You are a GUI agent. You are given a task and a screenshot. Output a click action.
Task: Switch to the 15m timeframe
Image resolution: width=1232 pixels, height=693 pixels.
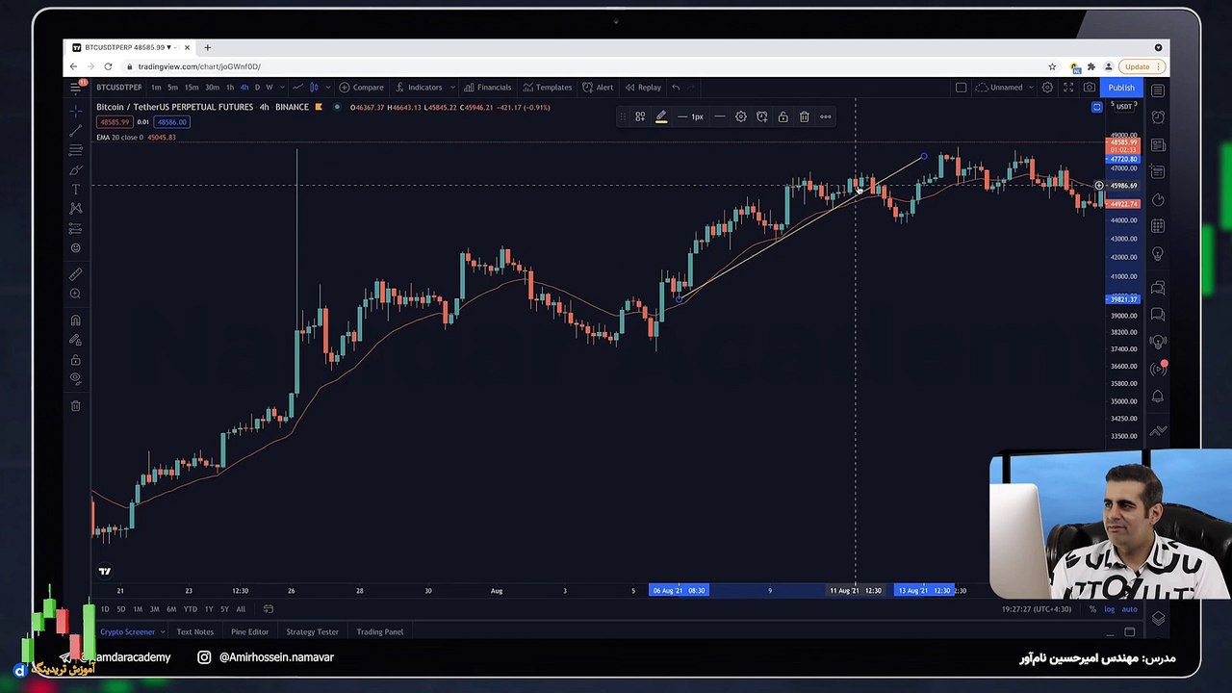(192, 88)
